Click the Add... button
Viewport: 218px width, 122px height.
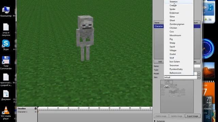(159, 62)
